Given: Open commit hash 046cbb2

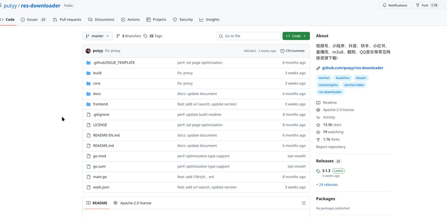Looking at the screenshot, I should tap(250, 51).
